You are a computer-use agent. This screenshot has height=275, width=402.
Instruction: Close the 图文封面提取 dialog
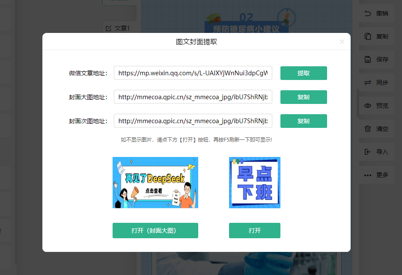pos(342,41)
